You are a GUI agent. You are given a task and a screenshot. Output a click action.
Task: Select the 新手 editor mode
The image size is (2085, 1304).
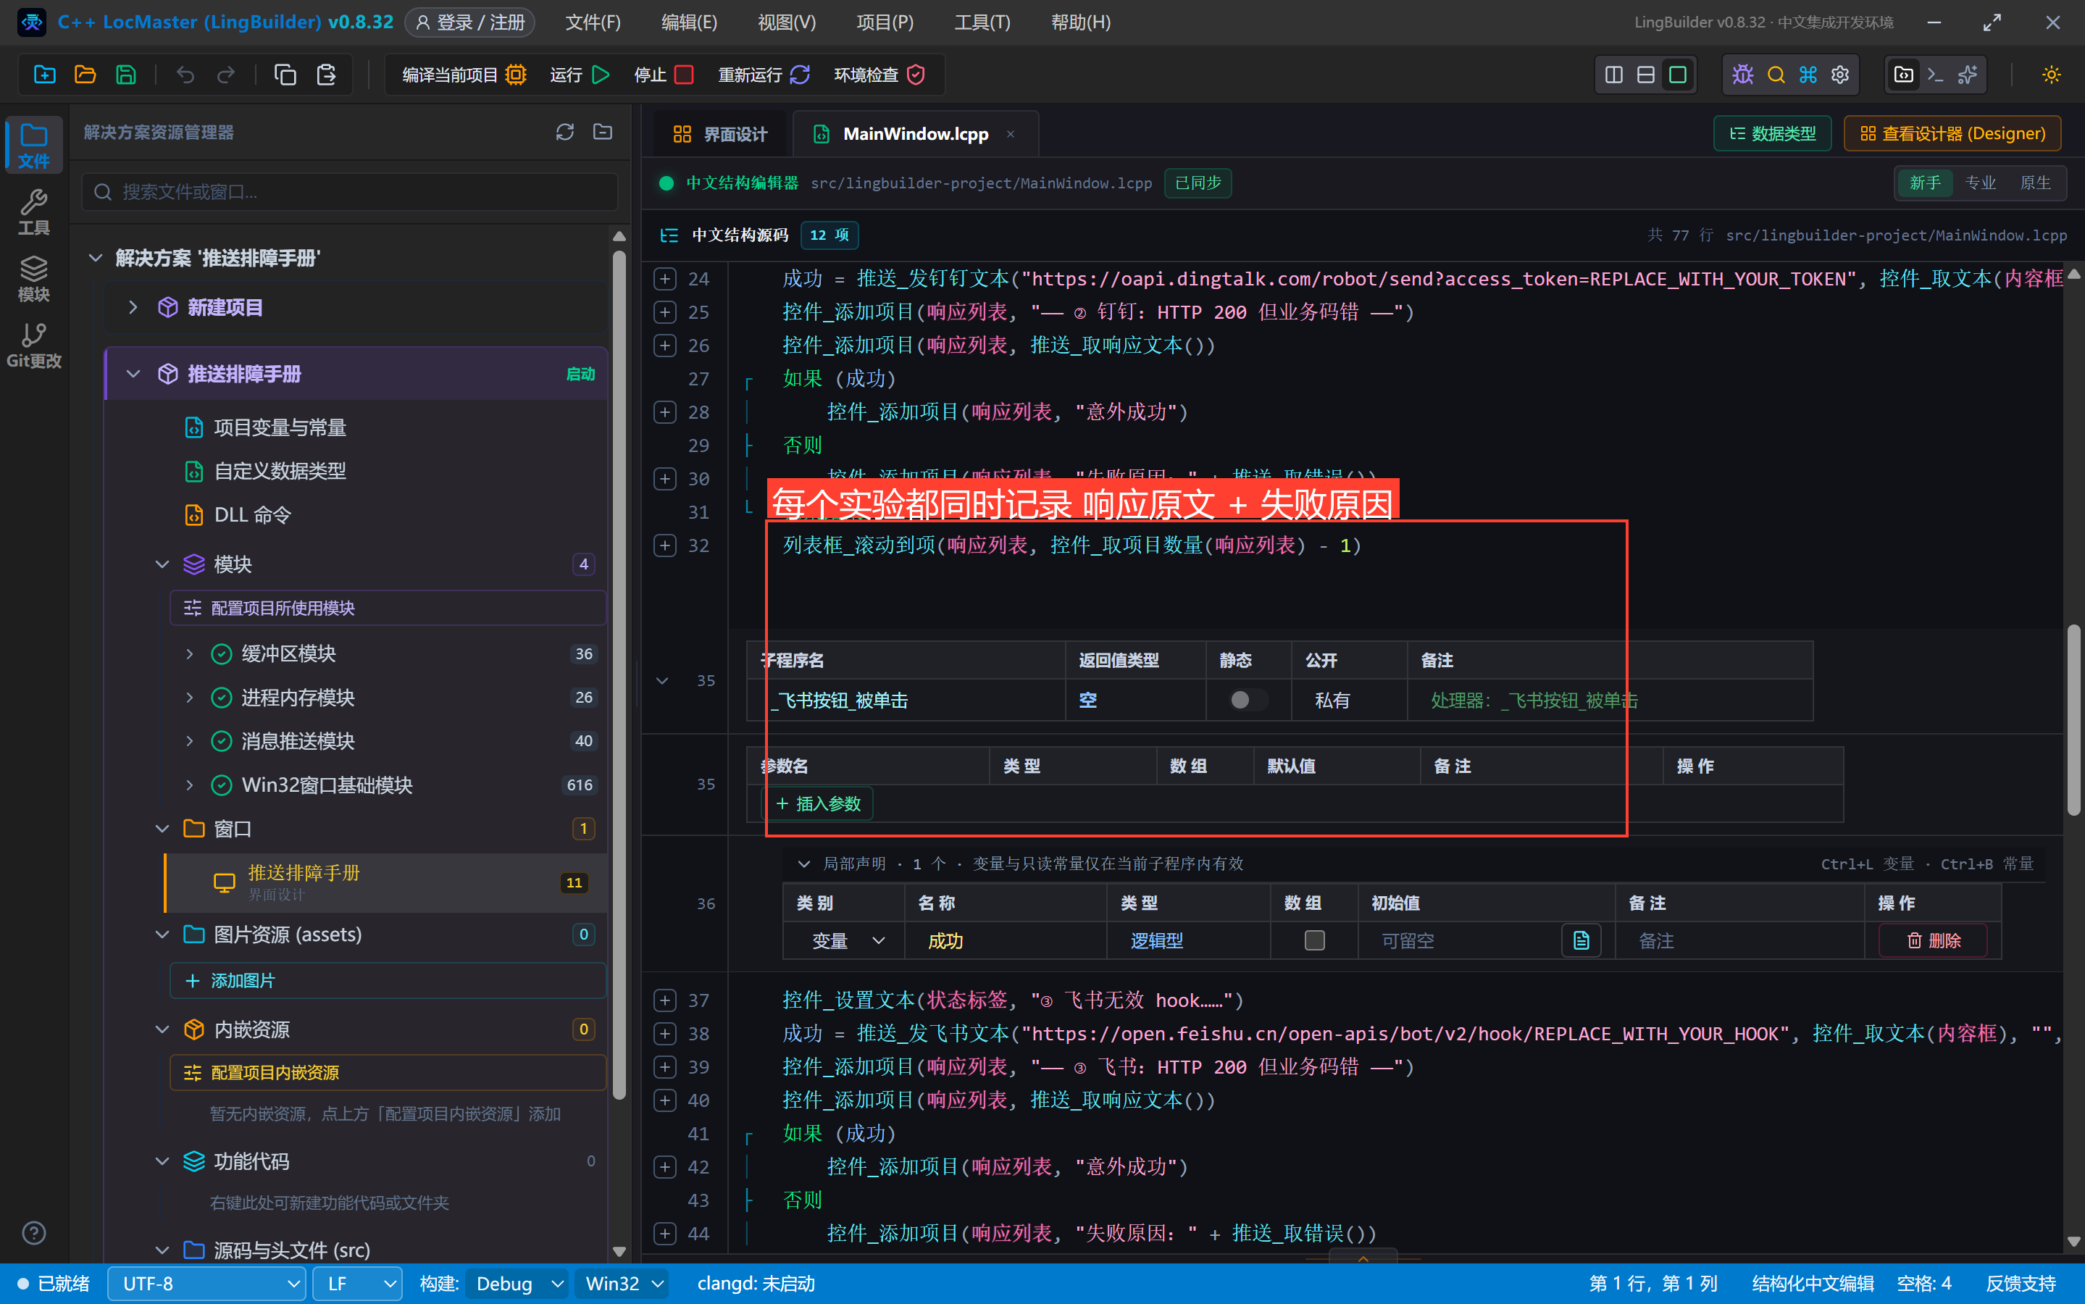[1925, 183]
